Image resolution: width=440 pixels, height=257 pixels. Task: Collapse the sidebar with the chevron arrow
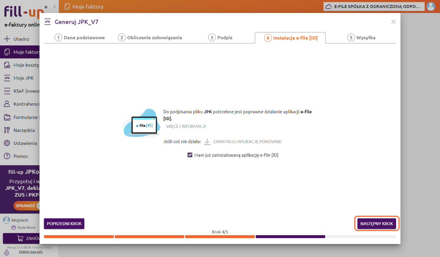click(x=55, y=6)
